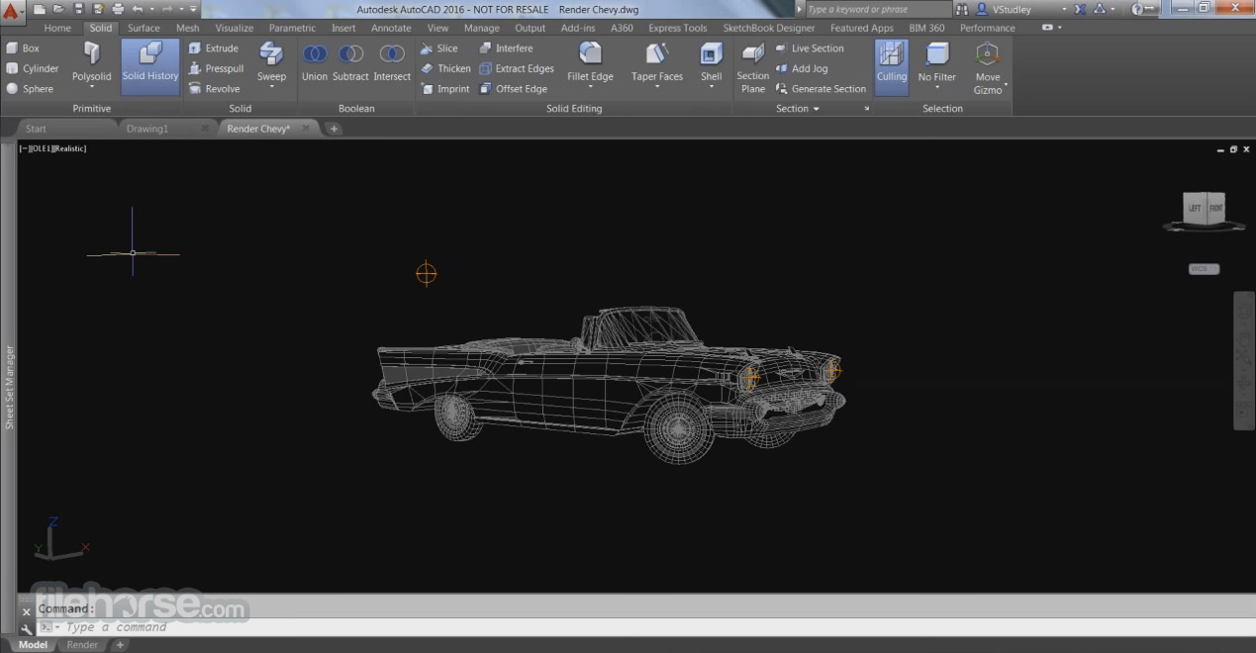Choose the Extrude tool
Image resolution: width=1256 pixels, height=653 pixels.
click(x=213, y=47)
